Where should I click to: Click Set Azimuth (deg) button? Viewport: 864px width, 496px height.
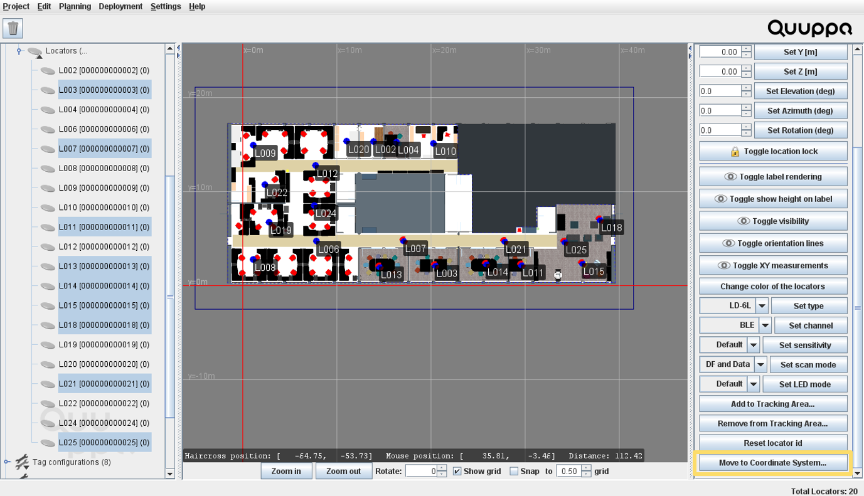[800, 110]
